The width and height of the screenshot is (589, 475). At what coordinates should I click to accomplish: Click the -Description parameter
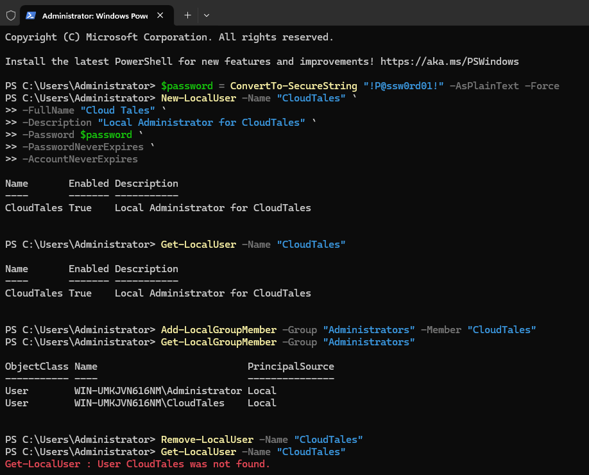click(57, 123)
